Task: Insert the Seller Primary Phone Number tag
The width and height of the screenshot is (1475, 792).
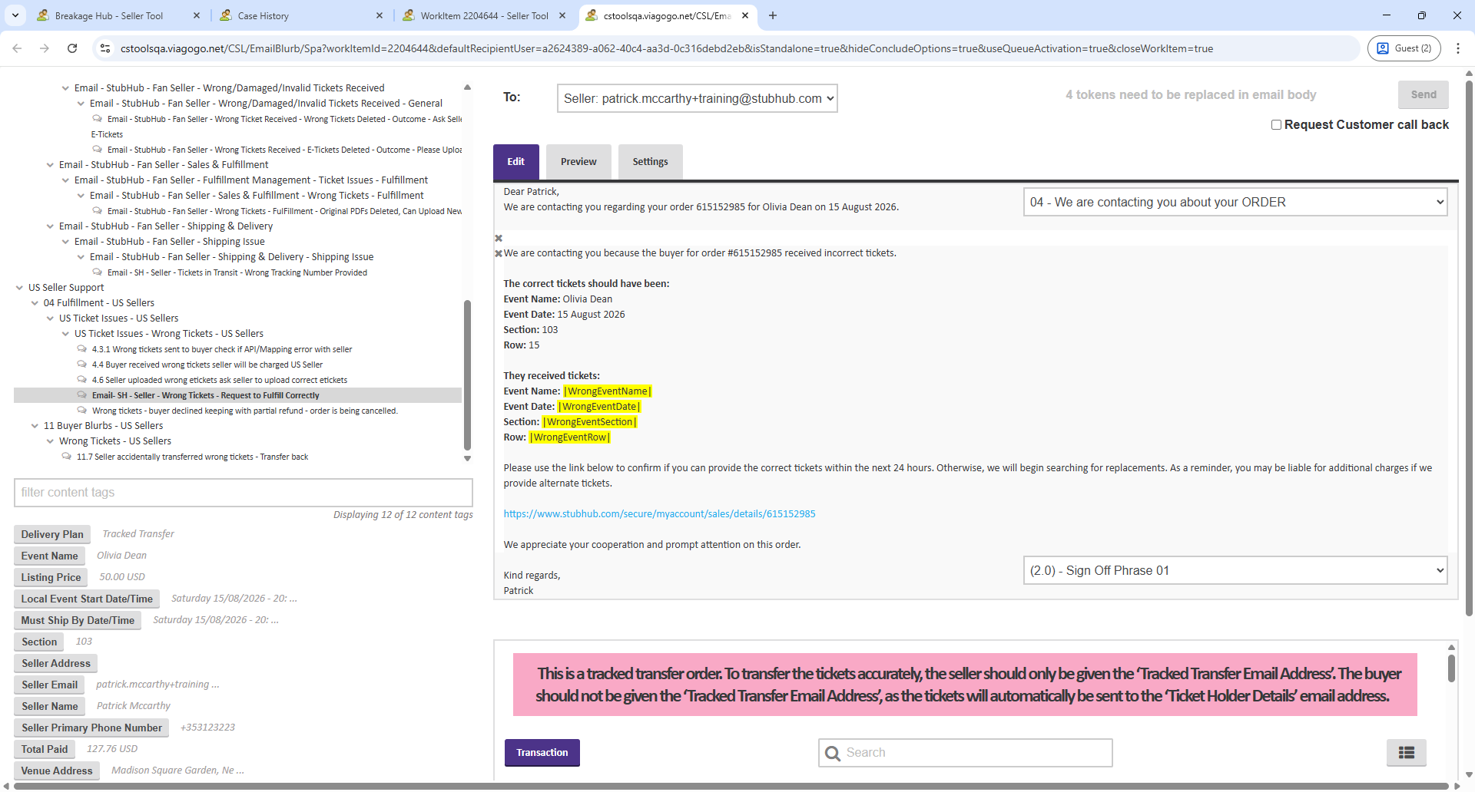Action: [91, 728]
